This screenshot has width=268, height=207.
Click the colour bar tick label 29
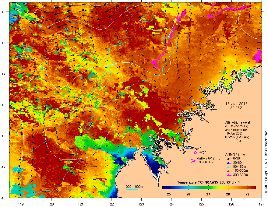(x=247, y=194)
